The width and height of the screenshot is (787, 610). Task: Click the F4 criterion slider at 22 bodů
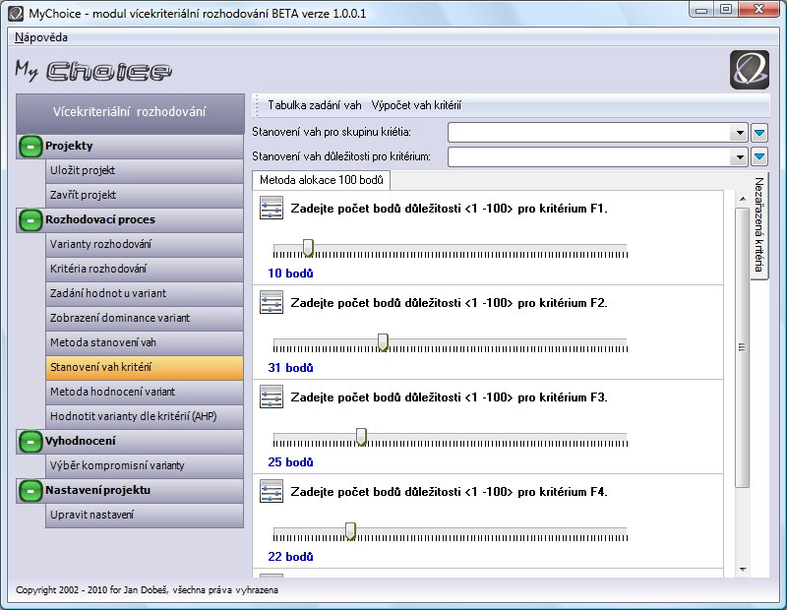click(351, 531)
